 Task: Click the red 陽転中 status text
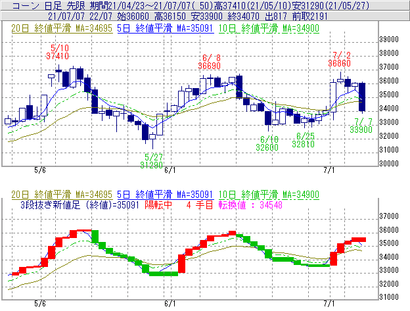coord(158,204)
